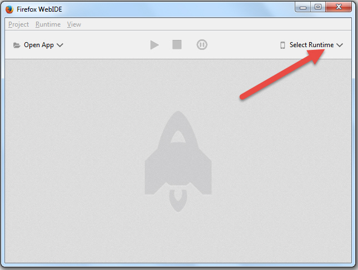Screen dimensions: 358x270
Task: Click the Select Runtime label
Action: (311, 45)
